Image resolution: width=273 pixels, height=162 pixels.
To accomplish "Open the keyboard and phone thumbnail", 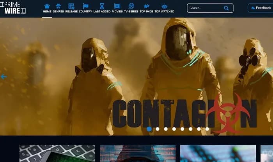I will 57,153.
